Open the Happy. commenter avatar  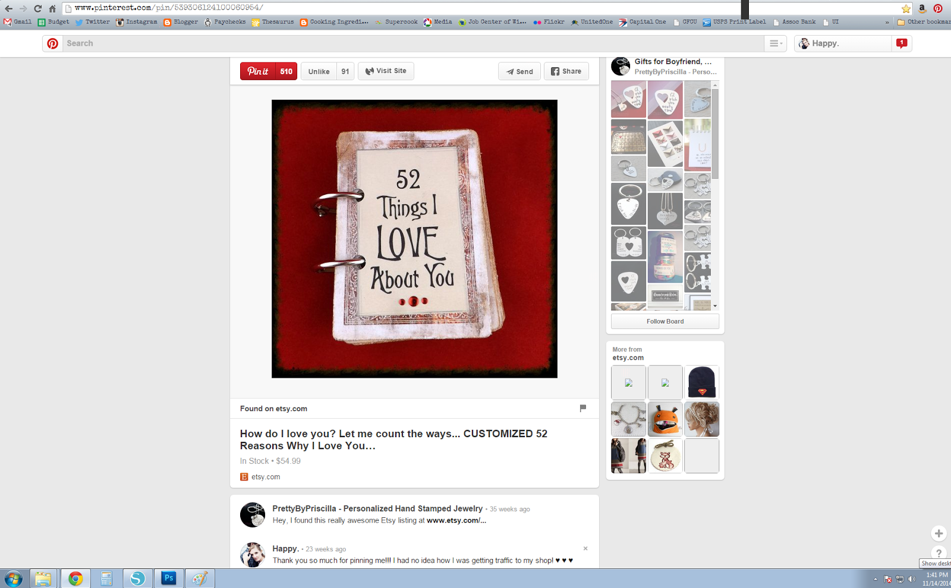253,555
